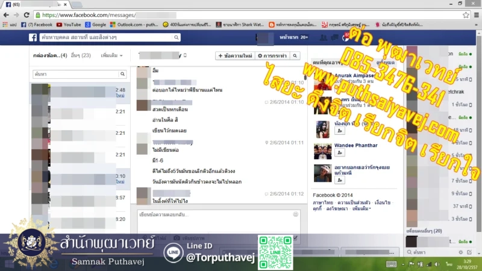Click the conversation list ค้นหา search field

point(76,74)
